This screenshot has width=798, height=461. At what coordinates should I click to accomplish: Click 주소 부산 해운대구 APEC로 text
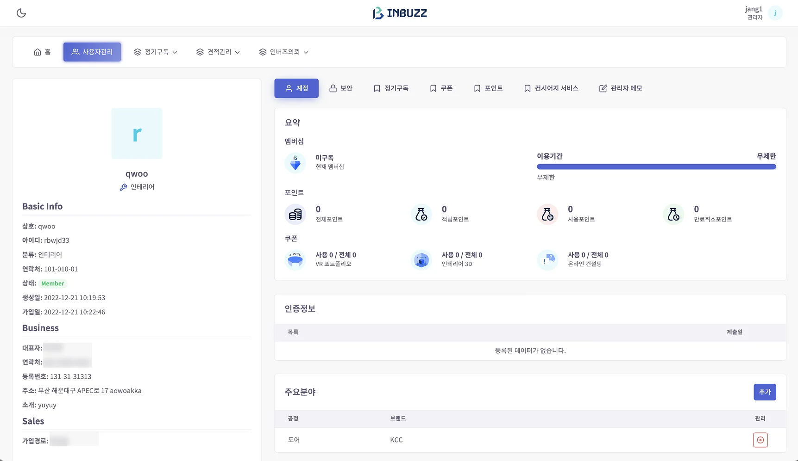click(82, 391)
